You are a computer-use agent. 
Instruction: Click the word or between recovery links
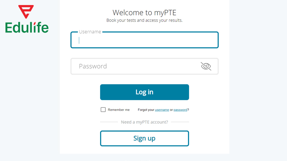171,110
